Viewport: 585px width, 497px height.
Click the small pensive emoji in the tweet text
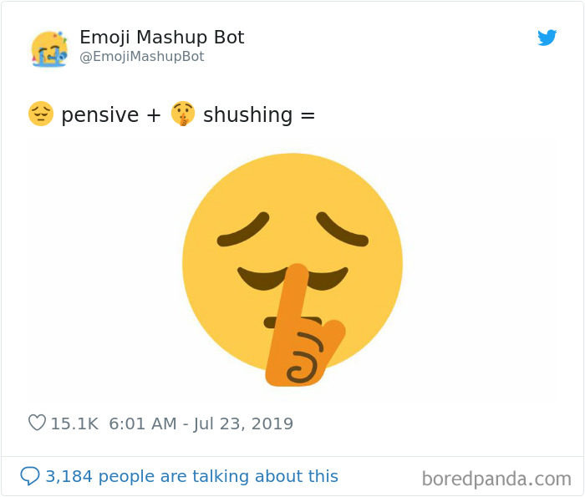pos(40,114)
